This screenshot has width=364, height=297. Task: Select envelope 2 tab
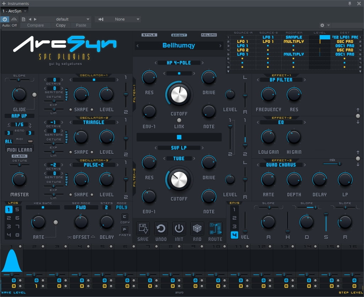235,218
